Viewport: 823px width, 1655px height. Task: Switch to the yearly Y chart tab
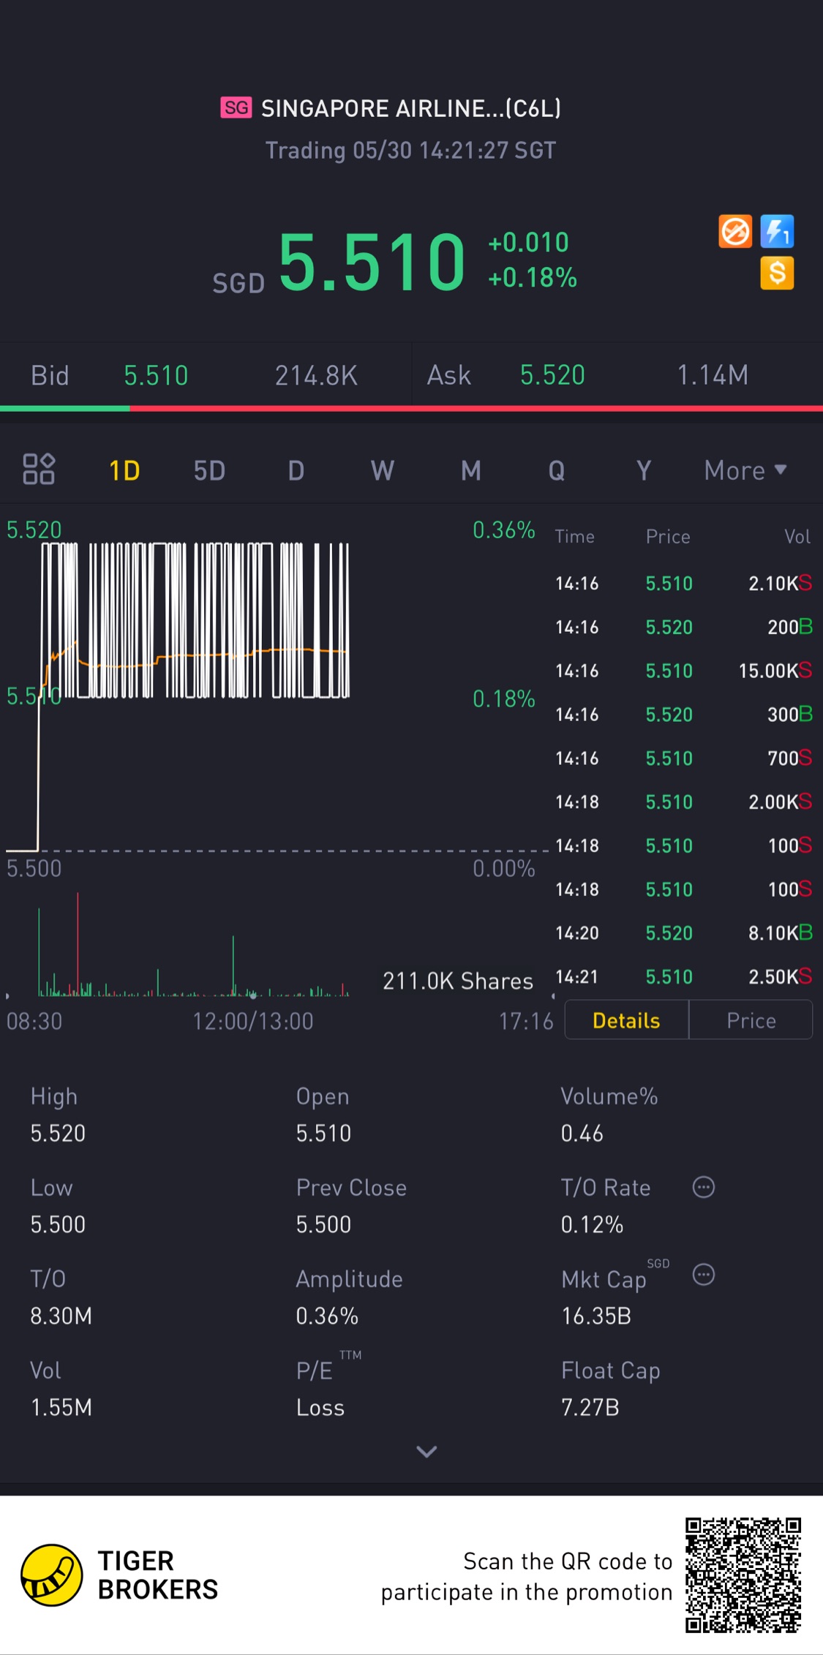pos(644,470)
